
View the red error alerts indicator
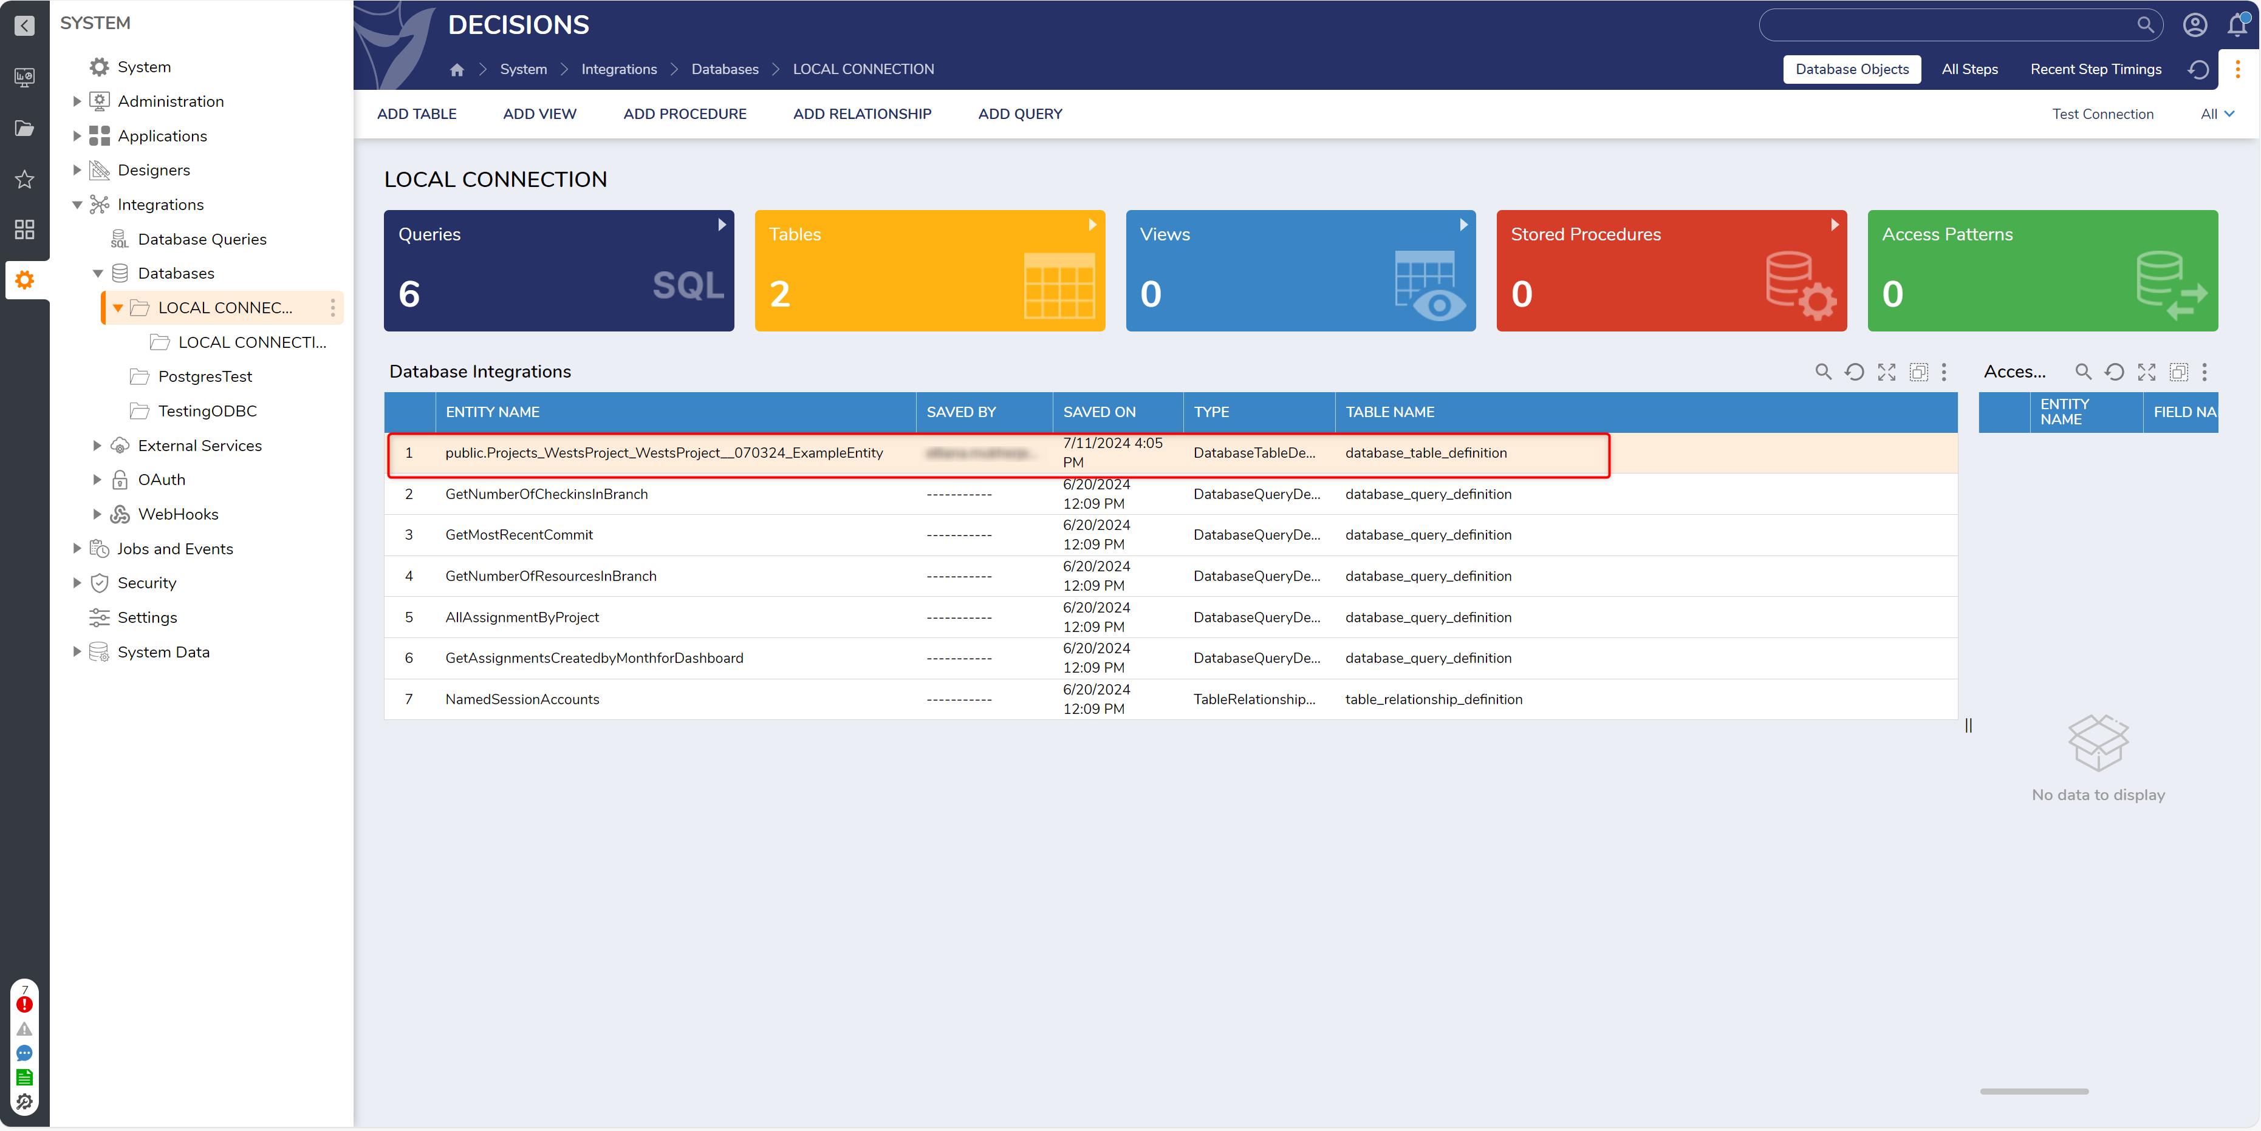(24, 1004)
